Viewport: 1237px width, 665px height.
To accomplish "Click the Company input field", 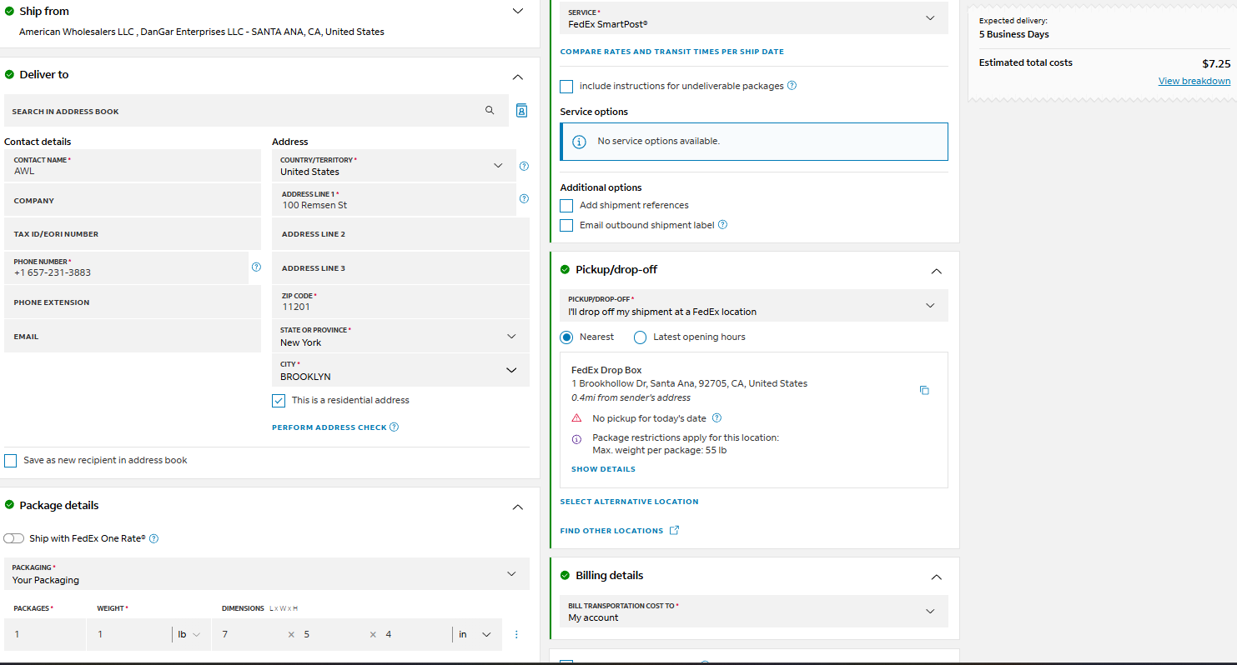I will [133, 201].
